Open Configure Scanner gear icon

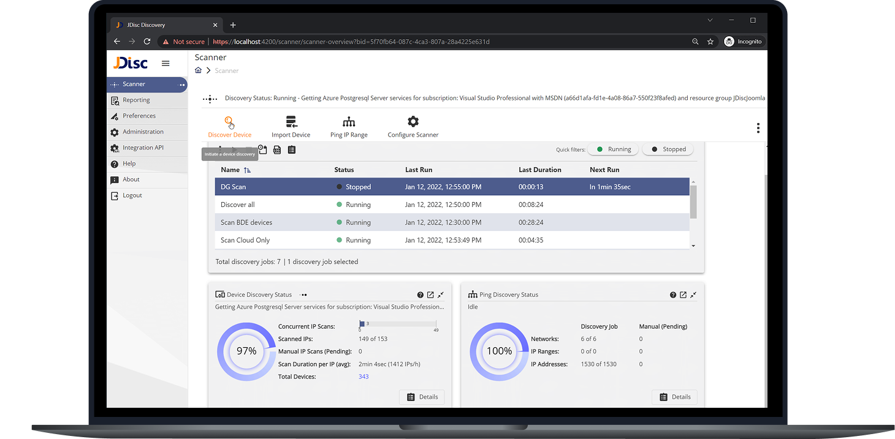[x=413, y=122]
